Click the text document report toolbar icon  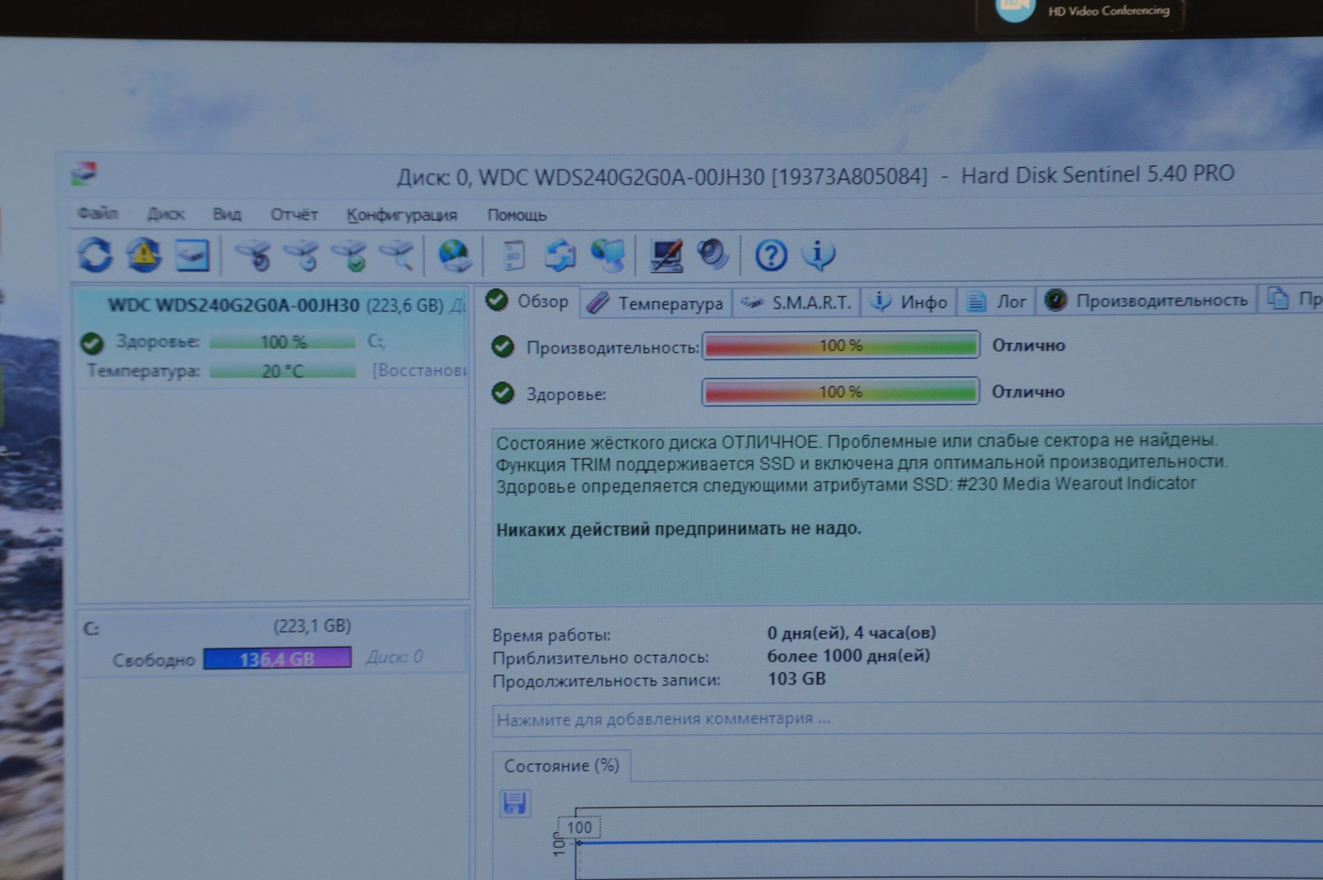[x=514, y=256]
